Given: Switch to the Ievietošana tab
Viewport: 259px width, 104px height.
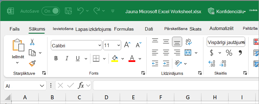Looking at the screenshot, I should [x=63, y=29].
